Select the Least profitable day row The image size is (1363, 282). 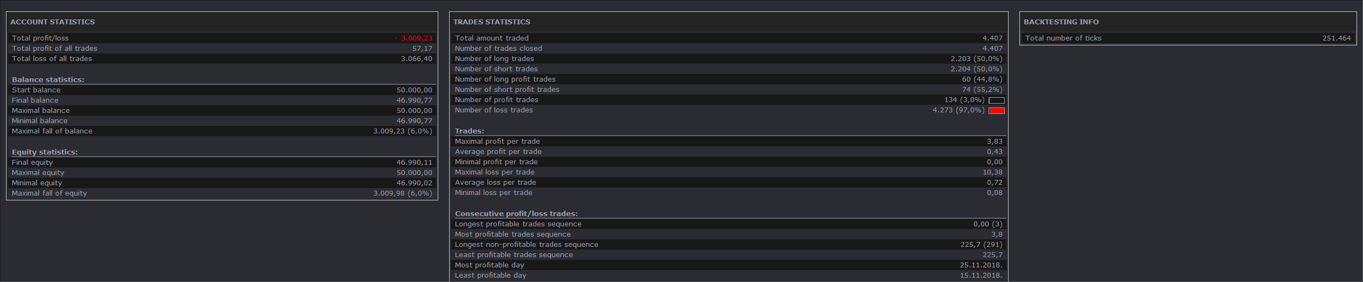tap(728, 276)
